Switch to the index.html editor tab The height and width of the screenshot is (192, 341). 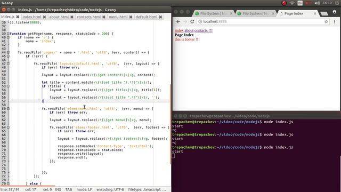pos(32,17)
